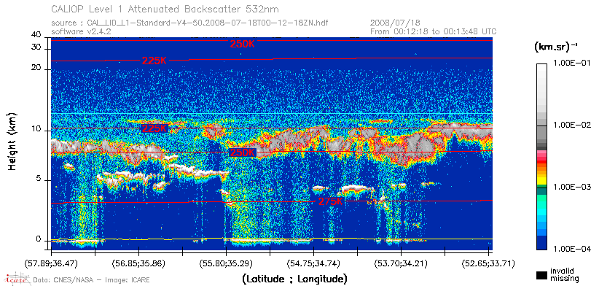Image resolution: width=591 pixels, height=286 pixels.
Task: Click the backscatter color scale bar
Action: pyautogui.click(x=542, y=157)
